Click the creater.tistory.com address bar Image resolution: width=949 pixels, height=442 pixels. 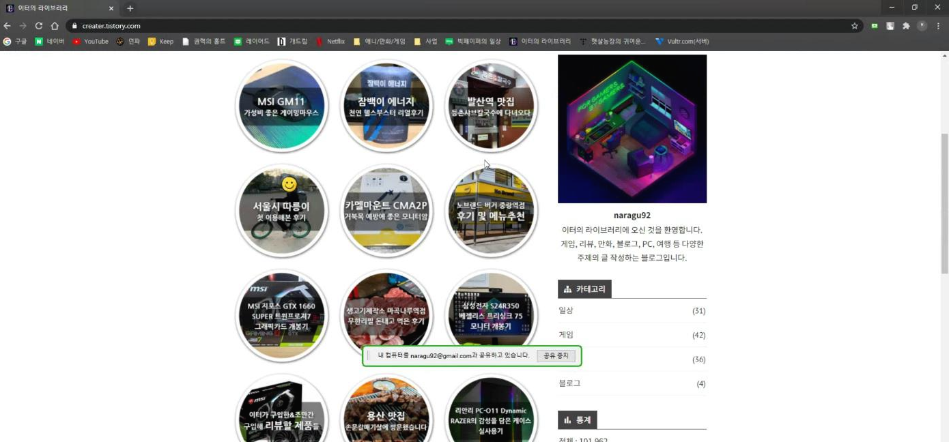pos(464,26)
